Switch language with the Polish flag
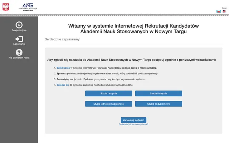 (219, 11)
